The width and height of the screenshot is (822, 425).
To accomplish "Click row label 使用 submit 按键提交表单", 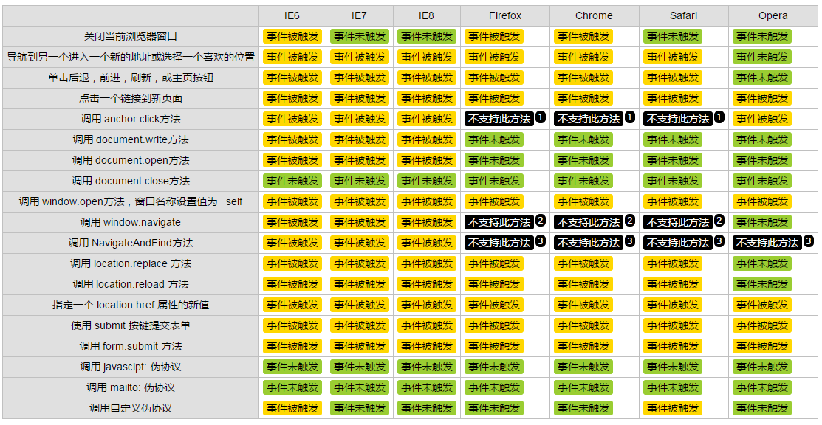I will (131, 325).
